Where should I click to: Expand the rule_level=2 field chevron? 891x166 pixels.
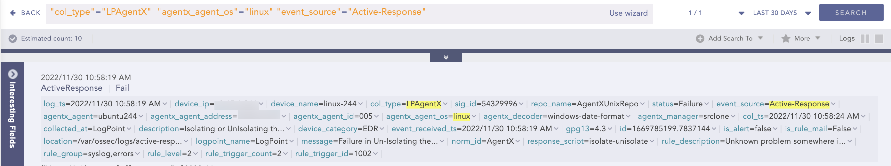tap(196, 154)
